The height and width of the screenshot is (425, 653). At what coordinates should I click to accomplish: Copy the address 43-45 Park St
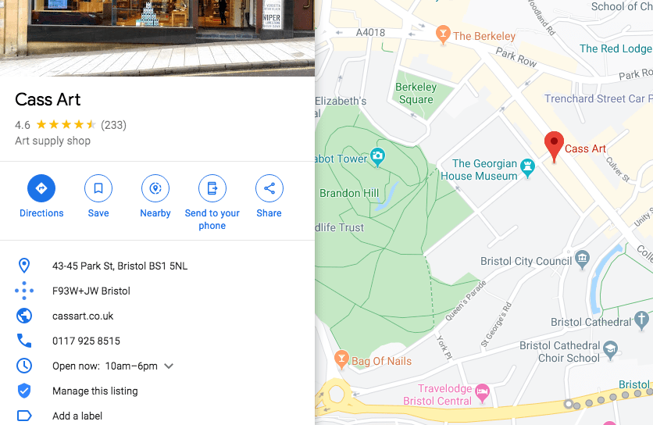pyautogui.click(x=120, y=266)
